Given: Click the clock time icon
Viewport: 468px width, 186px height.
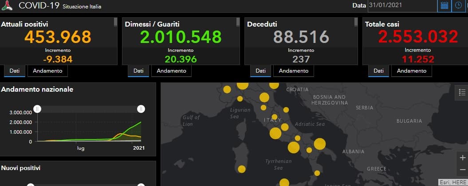Looking at the screenshot, I should point(458,6).
